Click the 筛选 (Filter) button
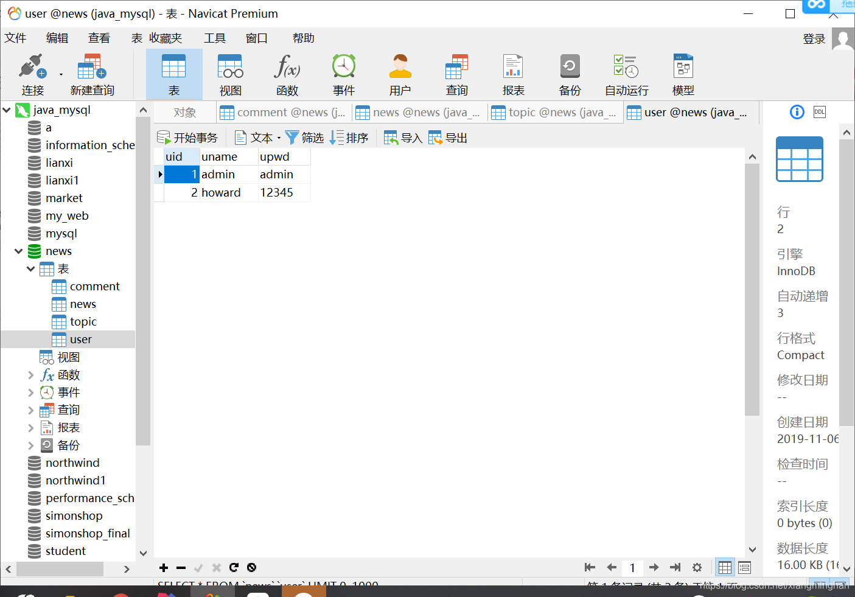The height and width of the screenshot is (597, 855). click(x=305, y=138)
